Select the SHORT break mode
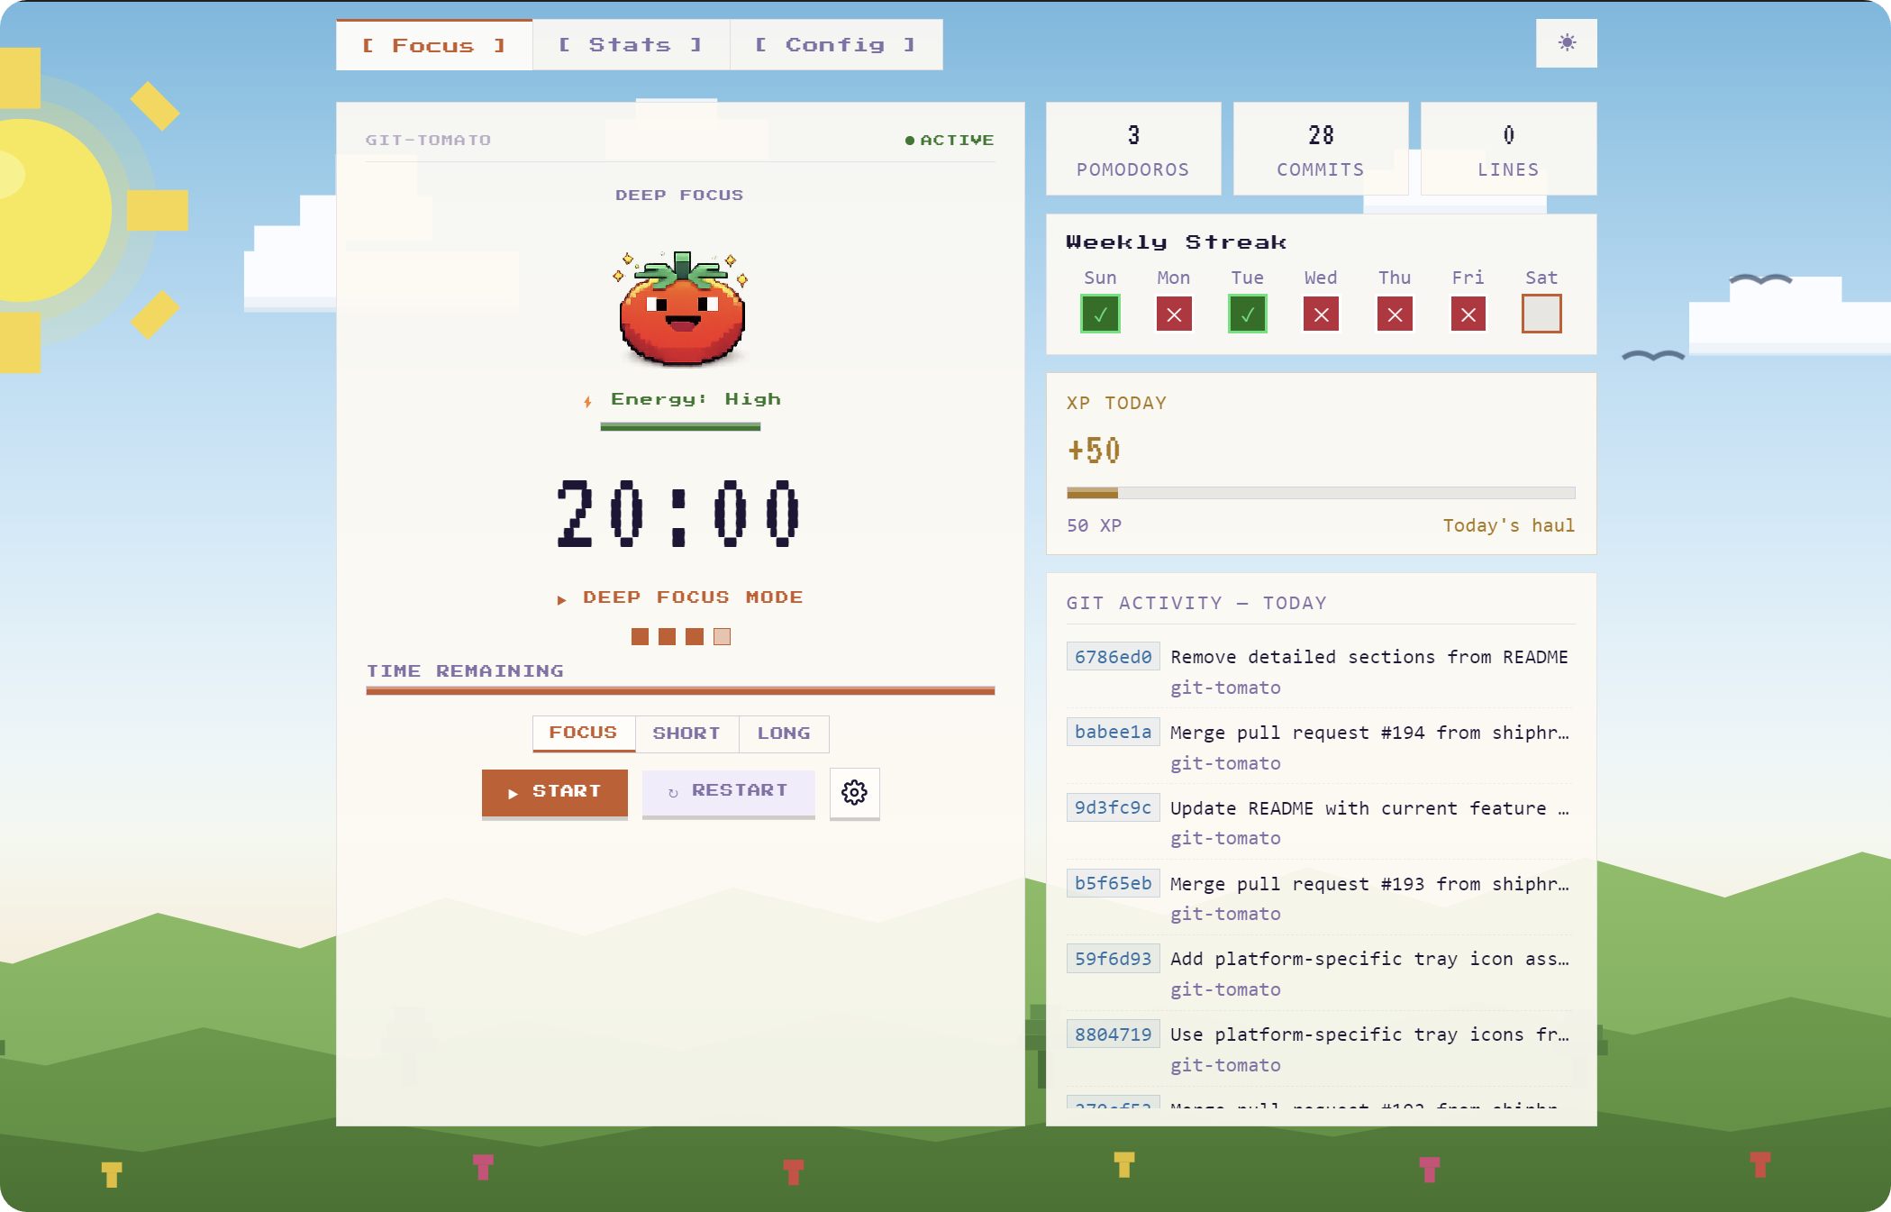 [686, 734]
